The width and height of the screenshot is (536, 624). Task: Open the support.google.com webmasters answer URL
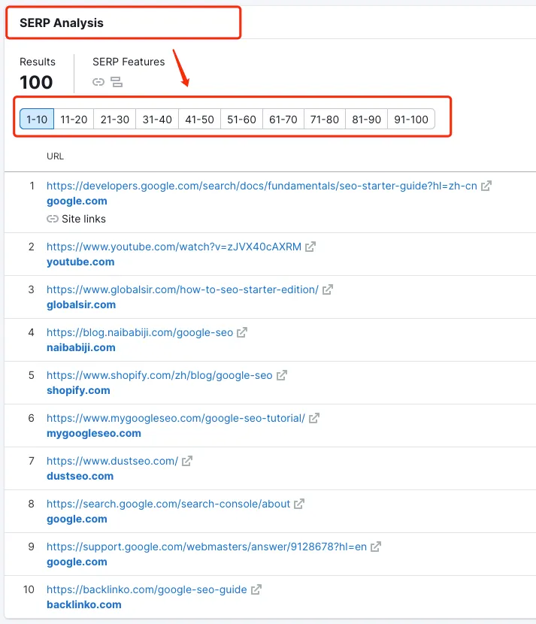tap(207, 547)
